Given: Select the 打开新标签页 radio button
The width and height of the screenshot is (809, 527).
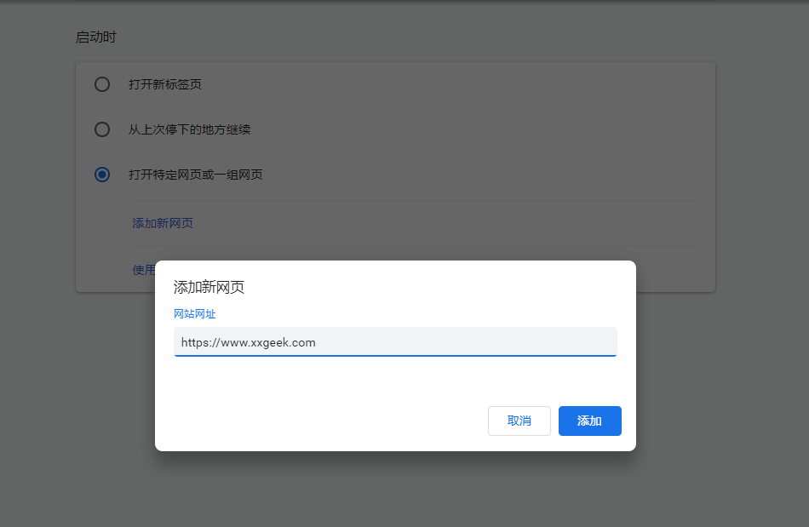Looking at the screenshot, I should tap(102, 84).
